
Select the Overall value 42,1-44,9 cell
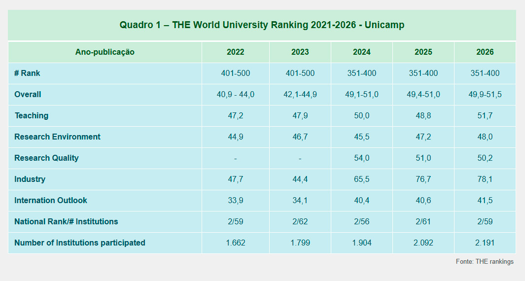(x=300, y=95)
